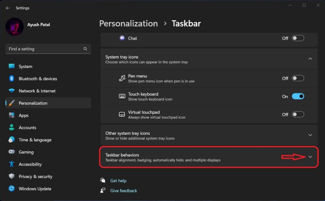
Task: Click the Taskbar behaviors heading
Action: (122, 155)
